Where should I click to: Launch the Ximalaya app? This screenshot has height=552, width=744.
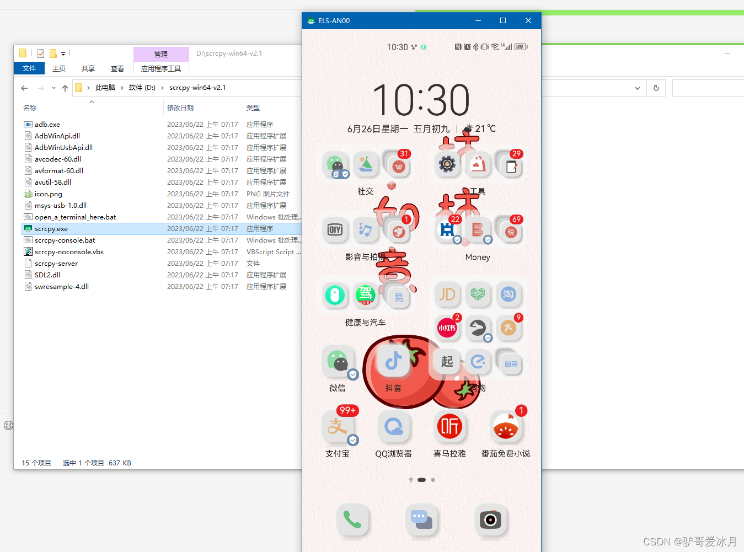click(x=449, y=427)
